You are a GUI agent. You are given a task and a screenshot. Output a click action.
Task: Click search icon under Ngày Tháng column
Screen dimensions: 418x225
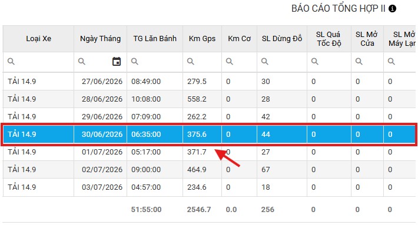(82, 62)
